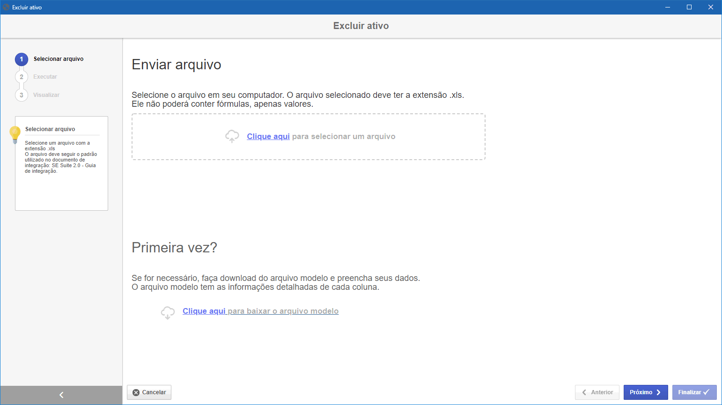This screenshot has width=722, height=405.
Task: Click 'Clique aqui' link to select a file
Action: pos(268,136)
